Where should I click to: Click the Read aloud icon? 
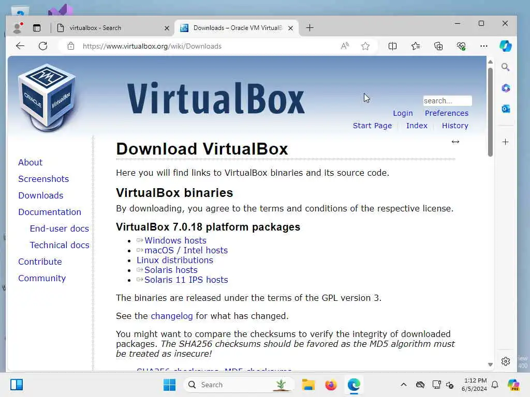tap(345, 46)
